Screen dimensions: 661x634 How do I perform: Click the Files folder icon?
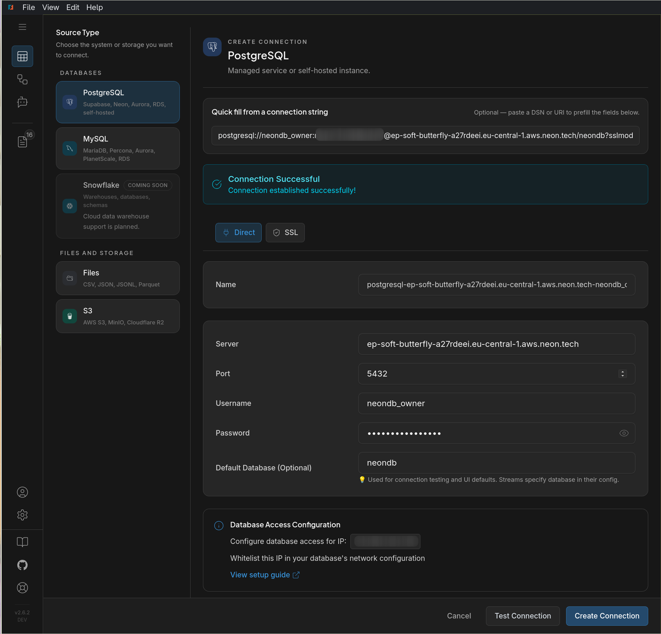pyautogui.click(x=70, y=278)
